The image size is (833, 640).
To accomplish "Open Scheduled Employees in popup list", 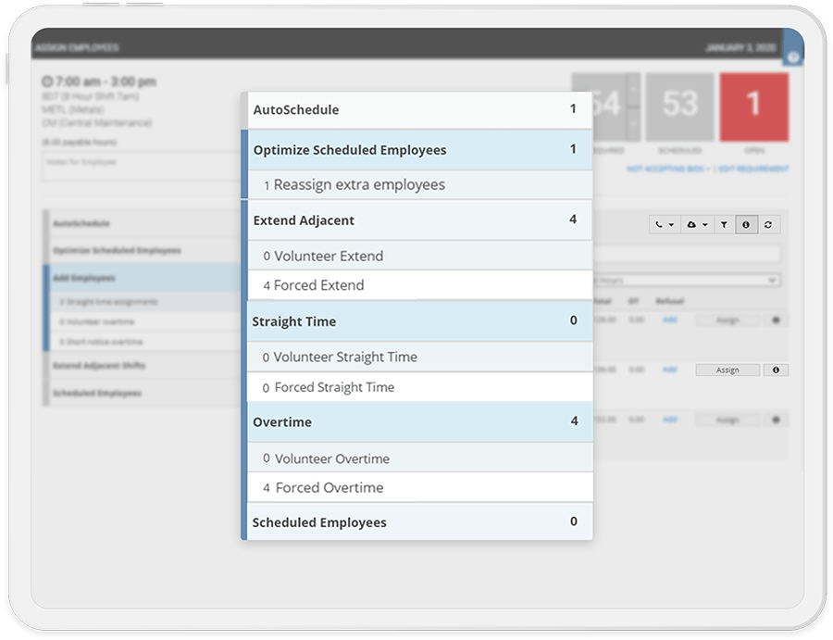I will point(416,522).
